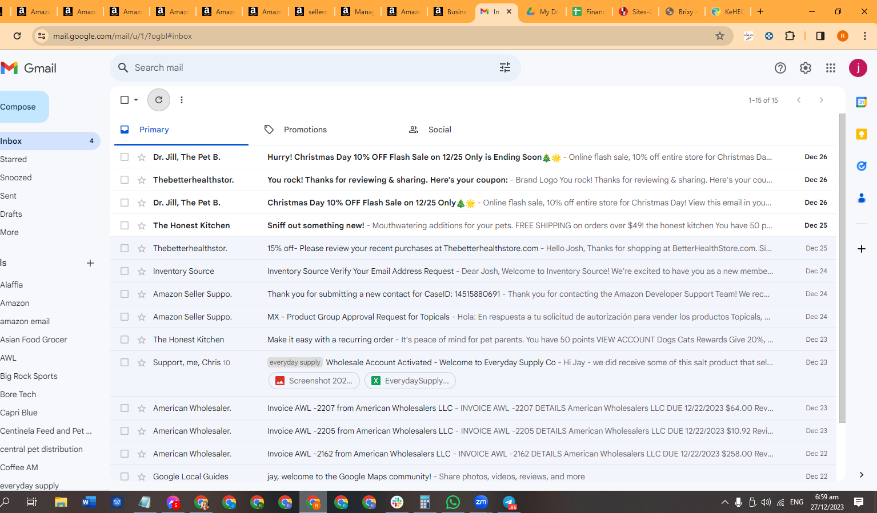Open the search options filter icon
Viewport: 877px width, 513px height.
point(505,68)
